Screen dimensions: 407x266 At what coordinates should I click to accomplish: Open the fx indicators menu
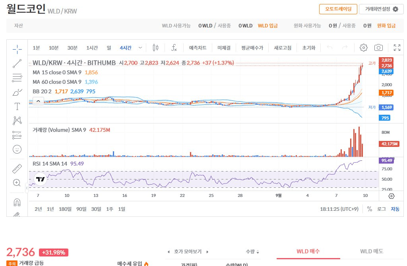point(174,48)
